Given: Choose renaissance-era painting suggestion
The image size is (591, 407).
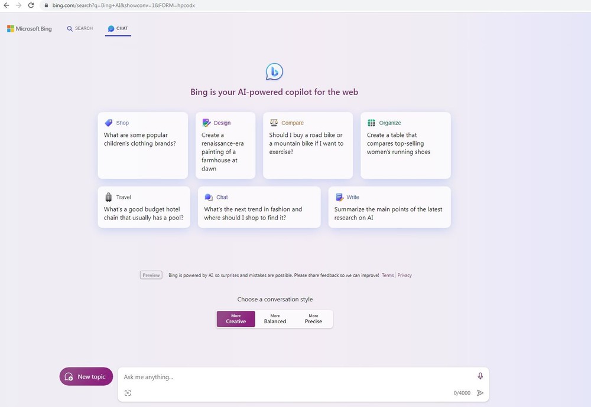Looking at the screenshot, I should (225, 145).
